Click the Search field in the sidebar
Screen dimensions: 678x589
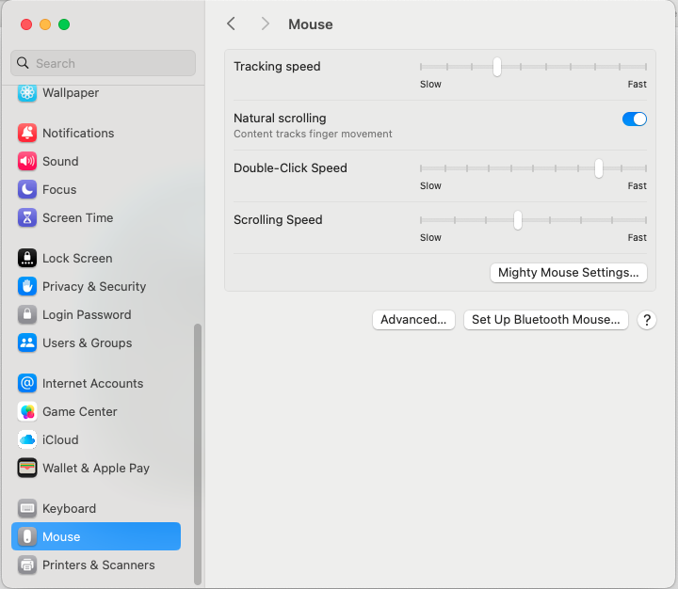pyautogui.click(x=103, y=63)
